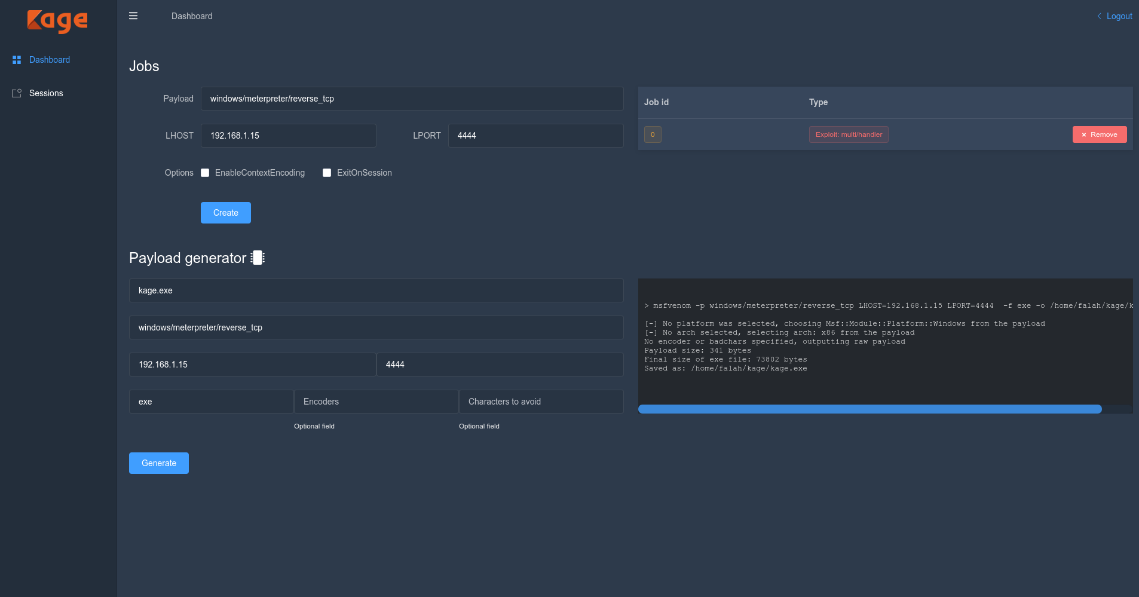Click the LPORT input field
The width and height of the screenshot is (1139, 597).
pyautogui.click(x=536, y=136)
